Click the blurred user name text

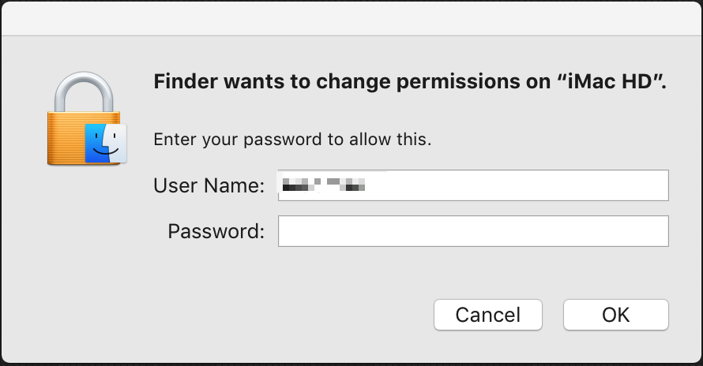coord(325,186)
